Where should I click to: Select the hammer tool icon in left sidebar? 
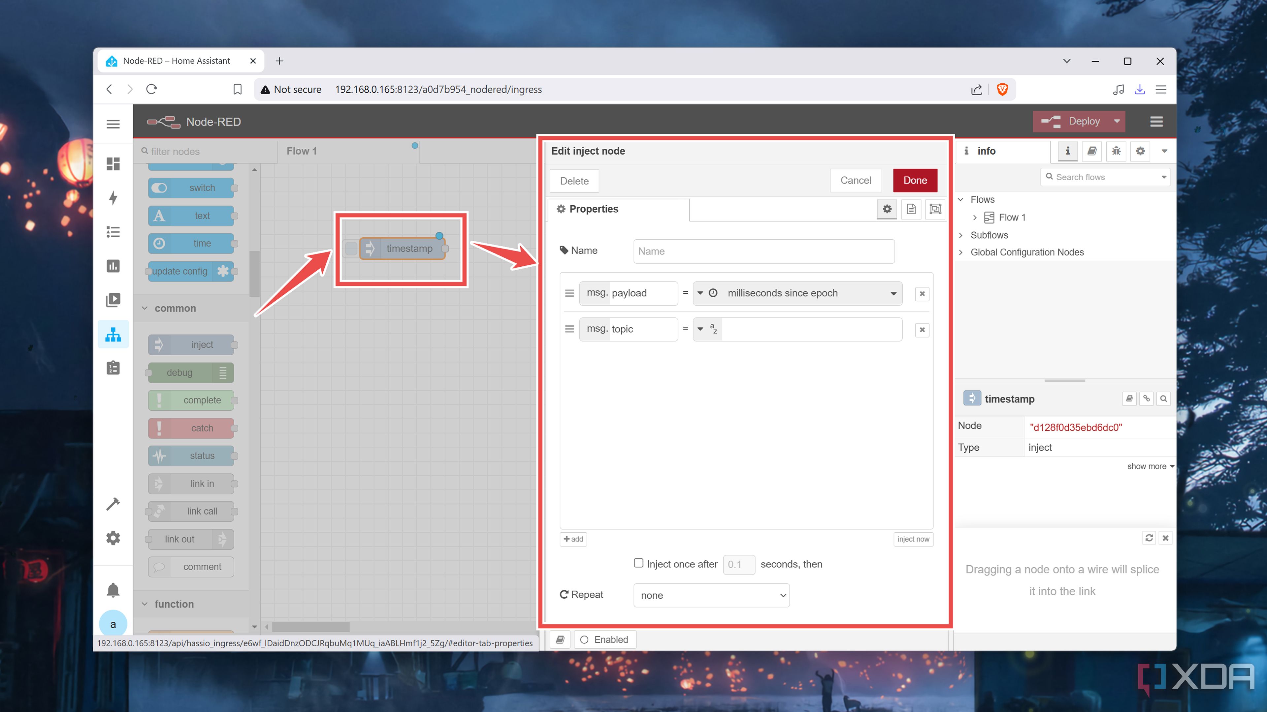pyautogui.click(x=113, y=504)
